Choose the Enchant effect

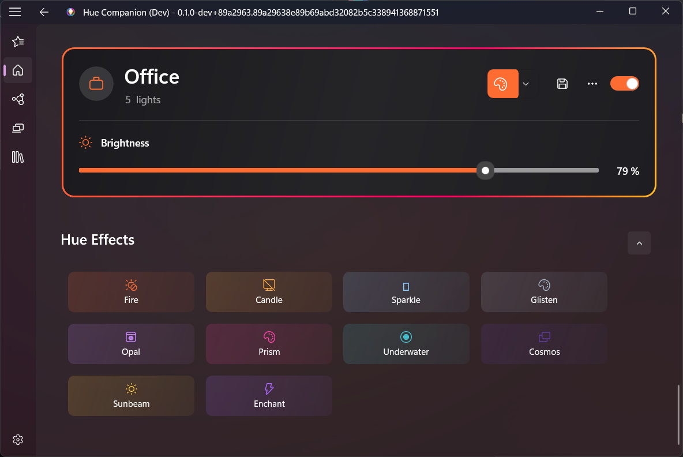(269, 396)
